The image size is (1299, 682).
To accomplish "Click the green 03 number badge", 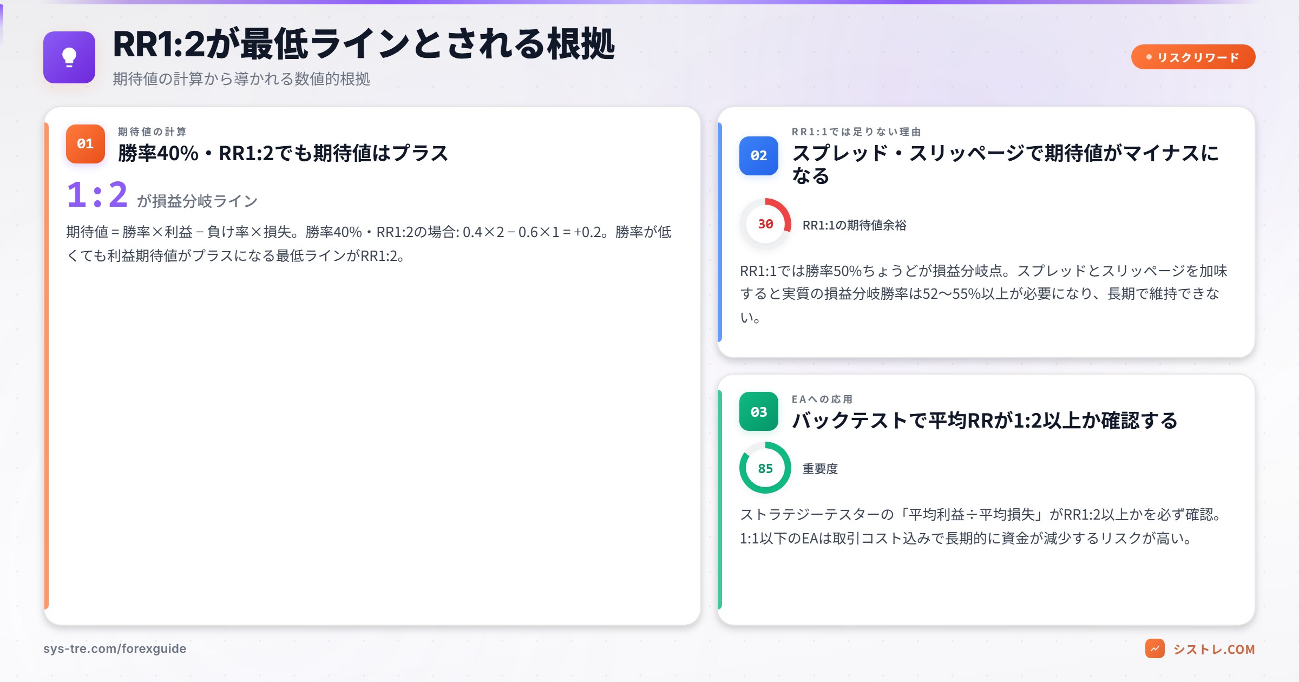I will [759, 411].
